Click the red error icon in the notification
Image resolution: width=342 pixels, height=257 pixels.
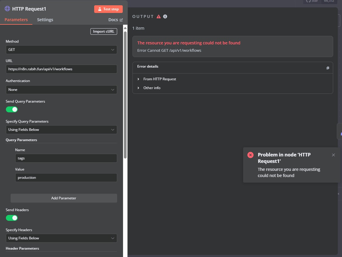point(250,155)
